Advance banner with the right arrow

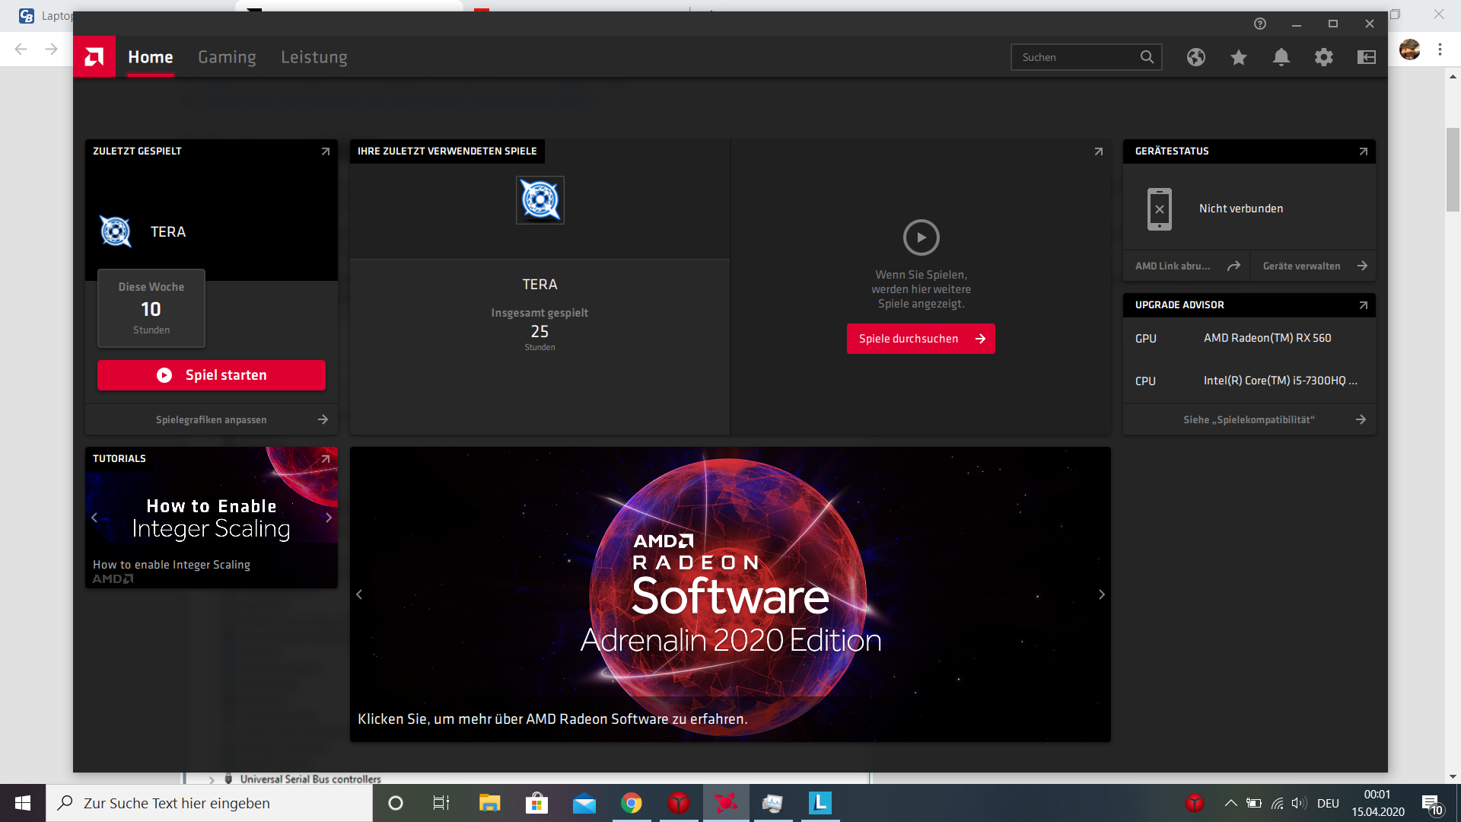1101,594
